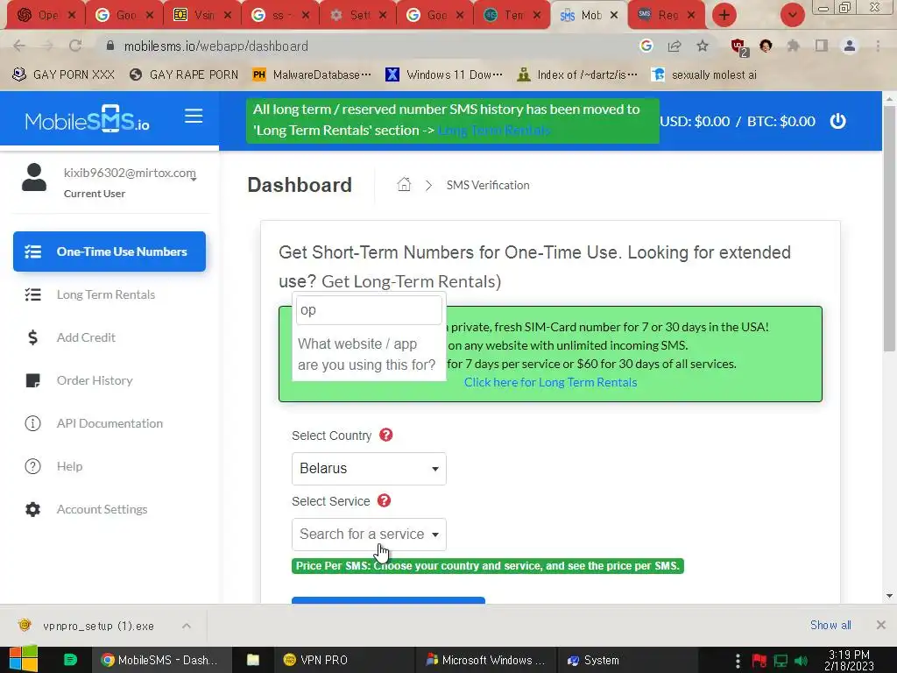Click the Get Long-Term Rentals heading link

point(412,281)
